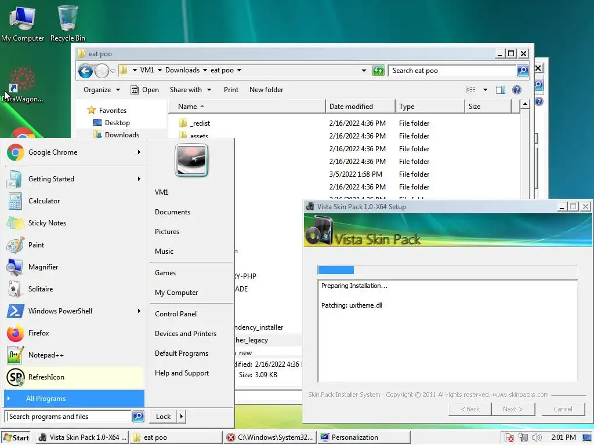594x445 pixels.
Task: Click the security flag tray icon
Action: (x=509, y=437)
